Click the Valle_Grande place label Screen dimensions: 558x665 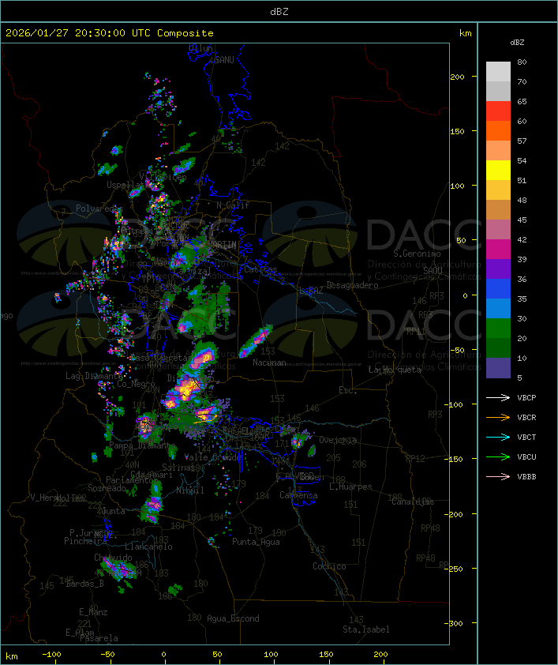pos(212,457)
